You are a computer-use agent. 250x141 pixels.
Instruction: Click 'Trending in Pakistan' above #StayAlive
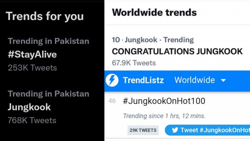tap(48, 41)
